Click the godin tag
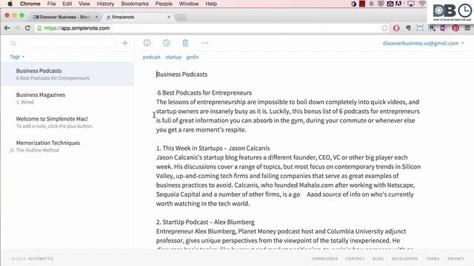Image resolution: width=474 pixels, height=266 pixels. tap(193, 57)
